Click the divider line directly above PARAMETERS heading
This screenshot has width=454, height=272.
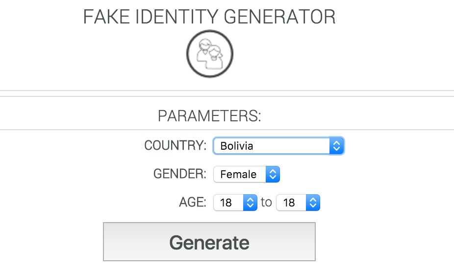[x=227, y=96]
